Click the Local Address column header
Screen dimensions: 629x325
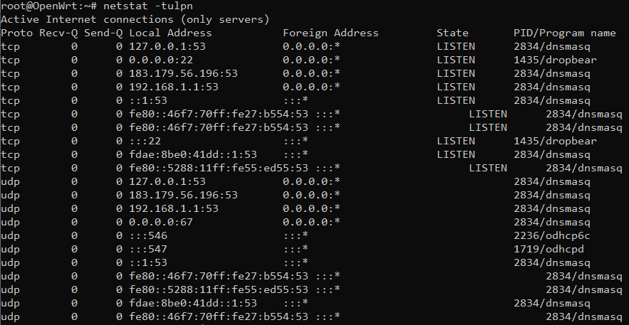pyautogui.click(x=170, y=33)
